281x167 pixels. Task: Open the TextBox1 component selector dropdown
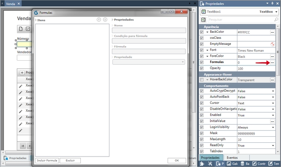pyautogui.click(x=276, y=12)
